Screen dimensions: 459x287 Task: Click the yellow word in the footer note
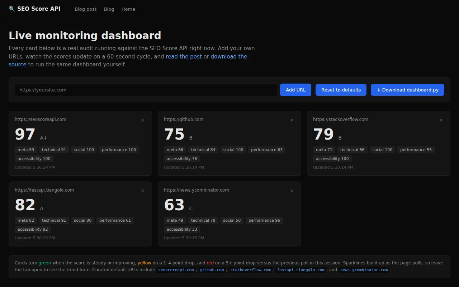coord(145,263)
